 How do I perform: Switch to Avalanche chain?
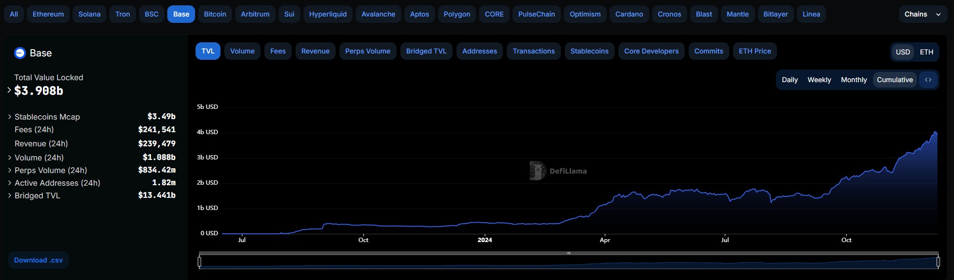coord(378,14)
